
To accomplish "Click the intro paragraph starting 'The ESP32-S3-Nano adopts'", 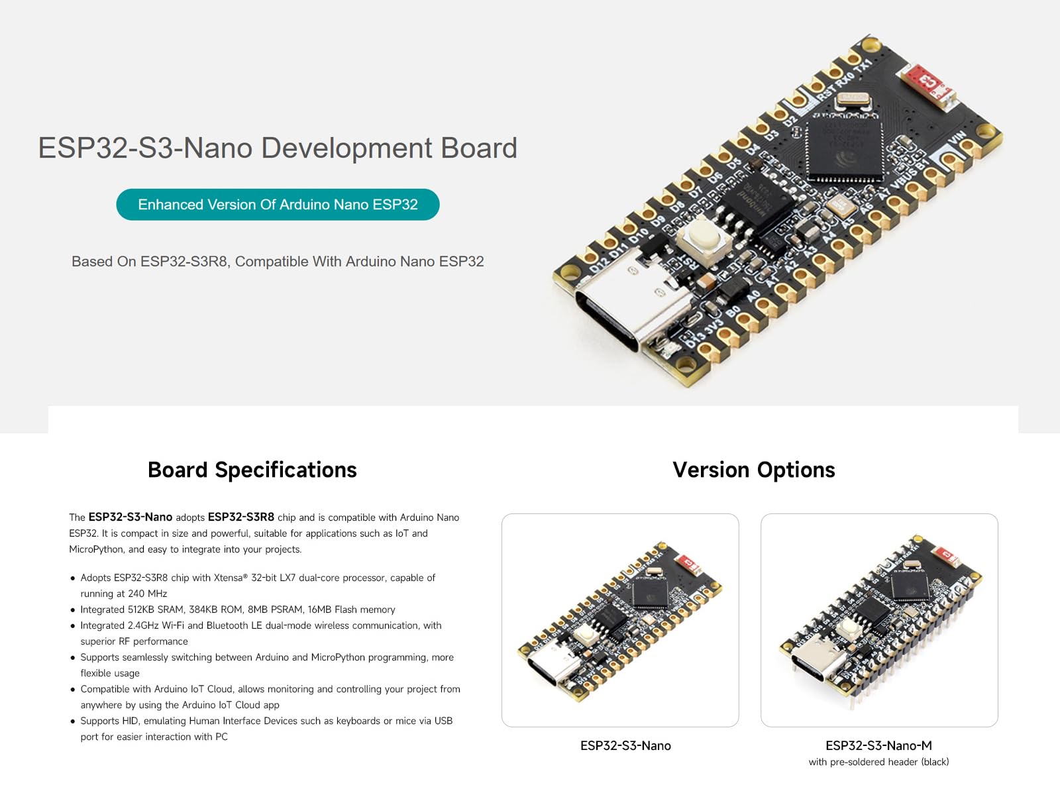I will (x=264, y=533).
